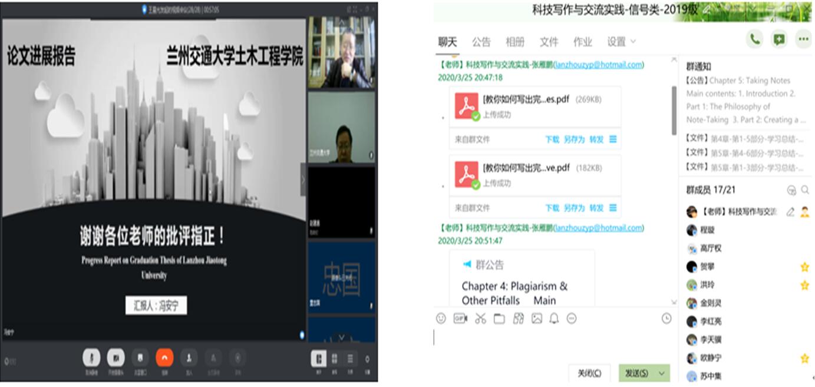
Task: Toggle the camera in meeting toolbar
Action: (116, 358)
